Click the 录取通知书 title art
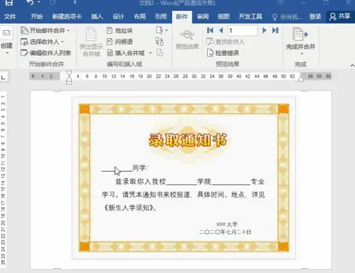Viewport: 355px width, 273px height. [x=188, y=140]
